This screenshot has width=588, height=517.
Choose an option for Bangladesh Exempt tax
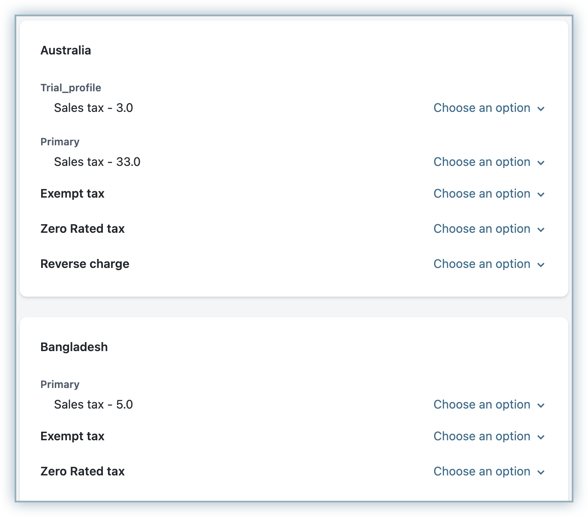[x=489, y=436]
